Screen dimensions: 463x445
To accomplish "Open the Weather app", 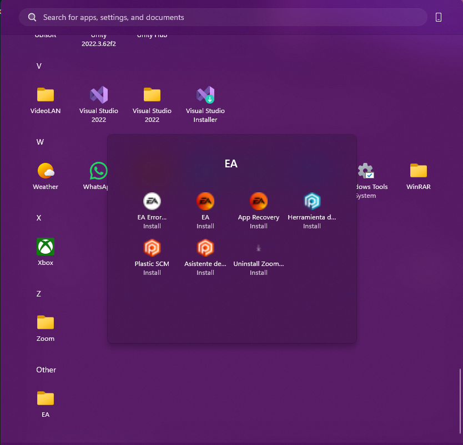I will point(45,174).
